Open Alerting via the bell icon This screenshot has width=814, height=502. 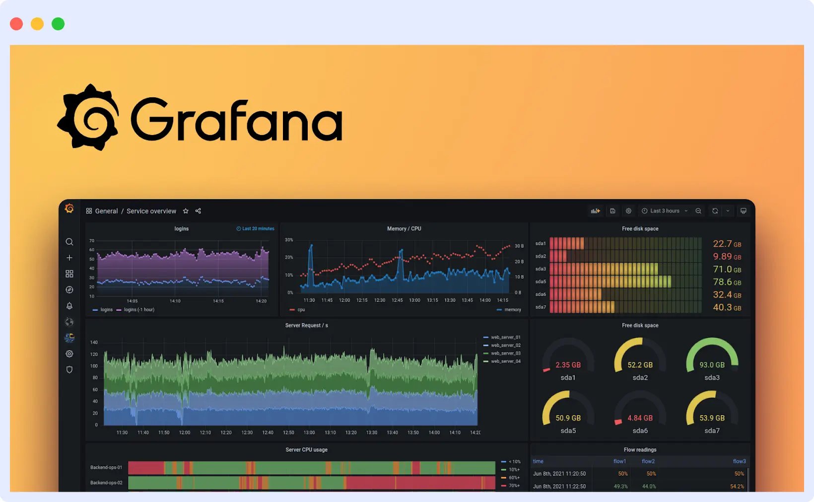(69, 306)
